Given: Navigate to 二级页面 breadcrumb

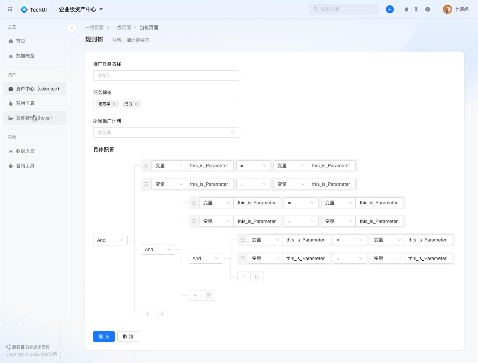Looking at the screenshot, I should coord(122,27).
